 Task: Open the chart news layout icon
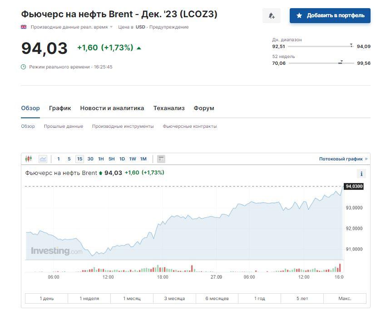pos(161,159)
